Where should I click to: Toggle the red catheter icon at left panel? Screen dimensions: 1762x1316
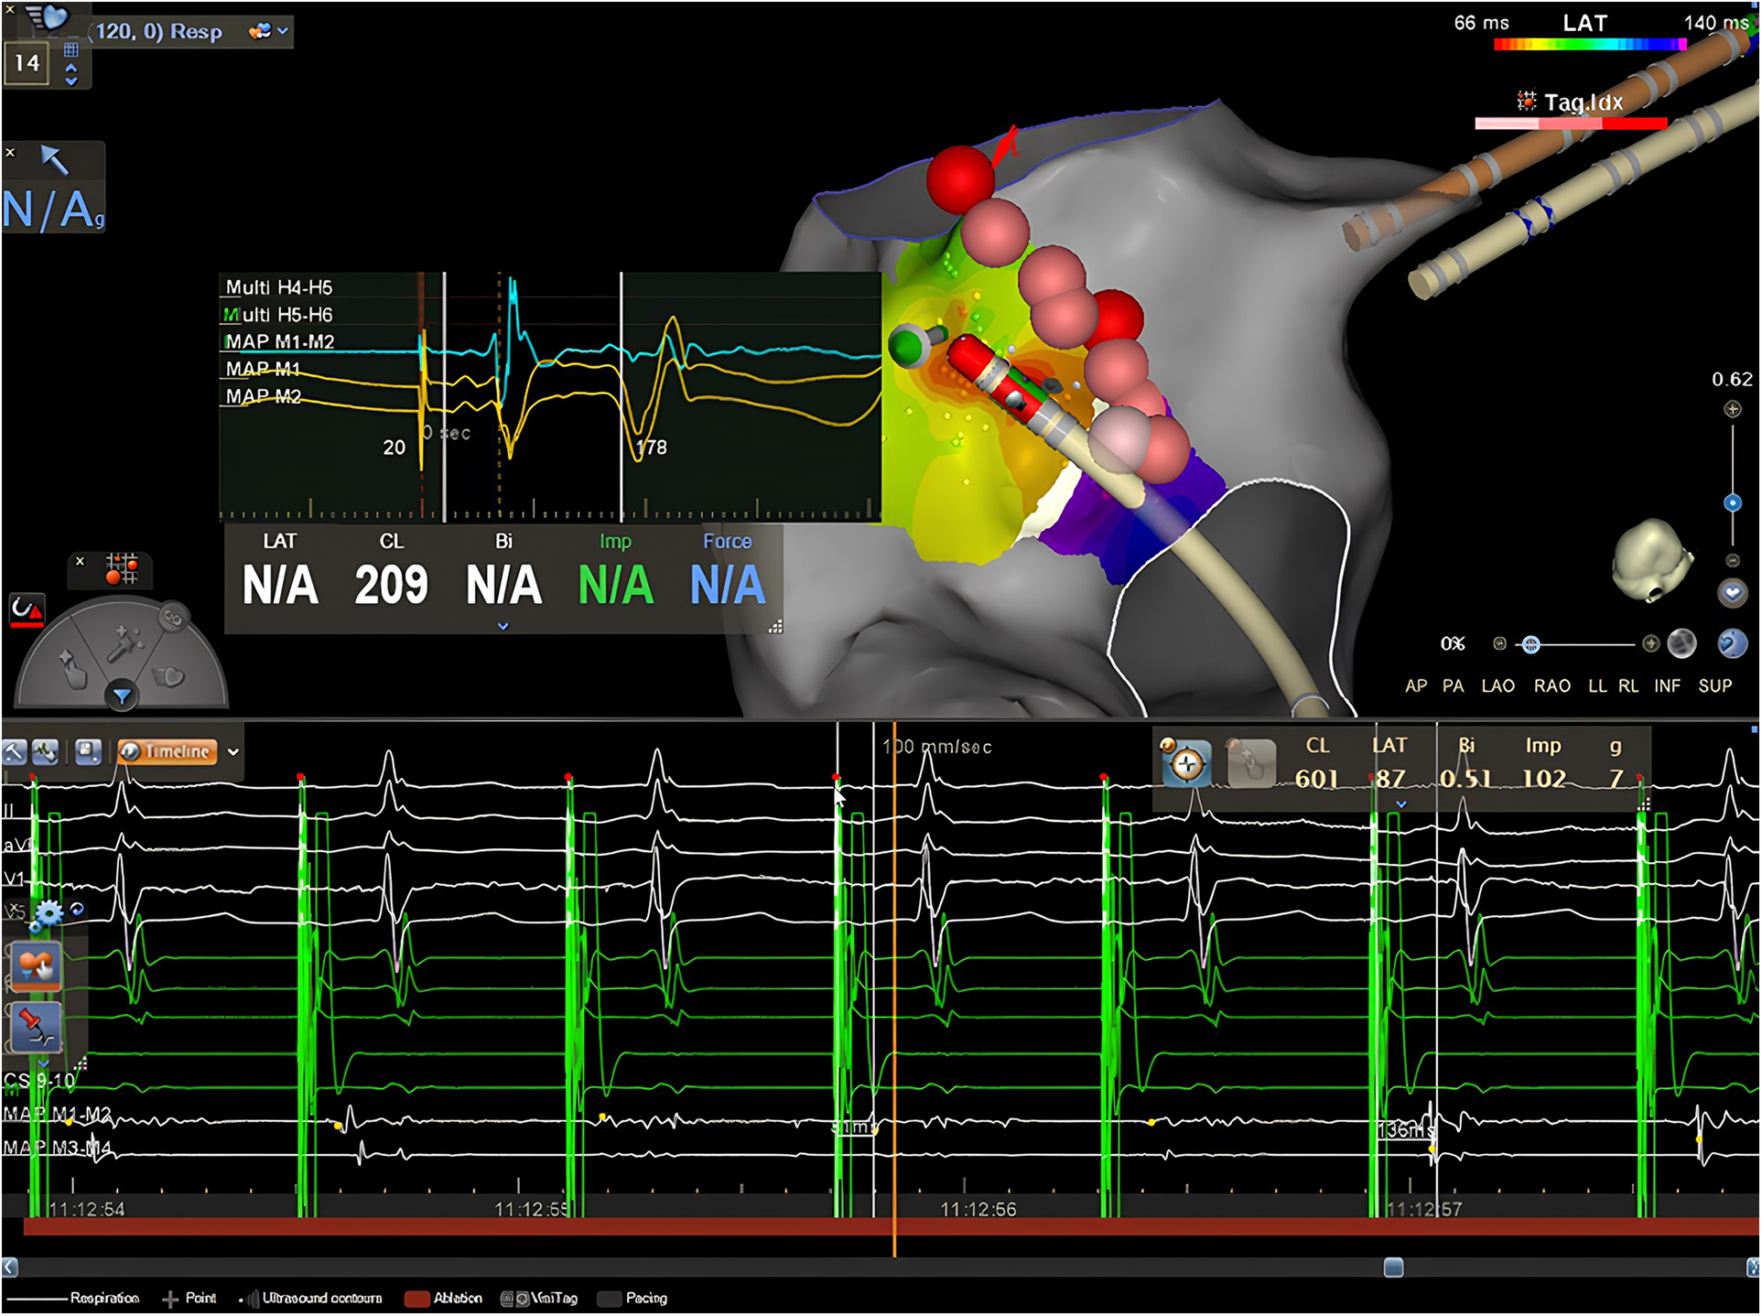27,610
